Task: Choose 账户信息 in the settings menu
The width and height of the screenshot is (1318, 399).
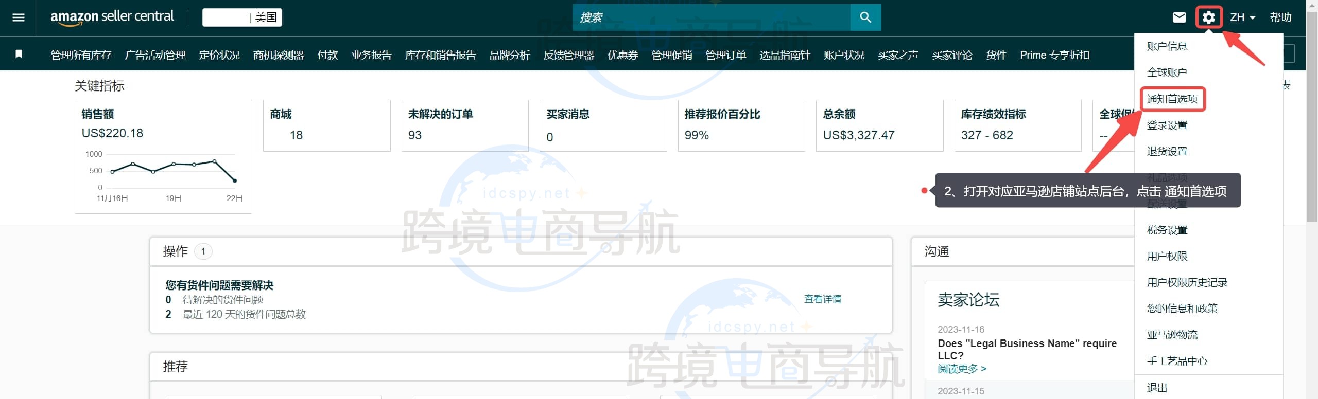Action: pos(1167,46)
